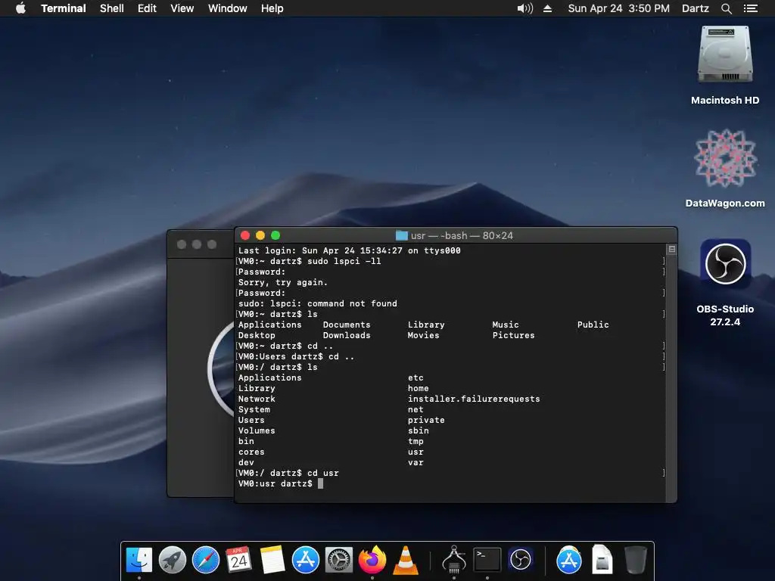Screen dimensions: 775x581
Task: Open the Shell menu
Action: click(112, 8)
